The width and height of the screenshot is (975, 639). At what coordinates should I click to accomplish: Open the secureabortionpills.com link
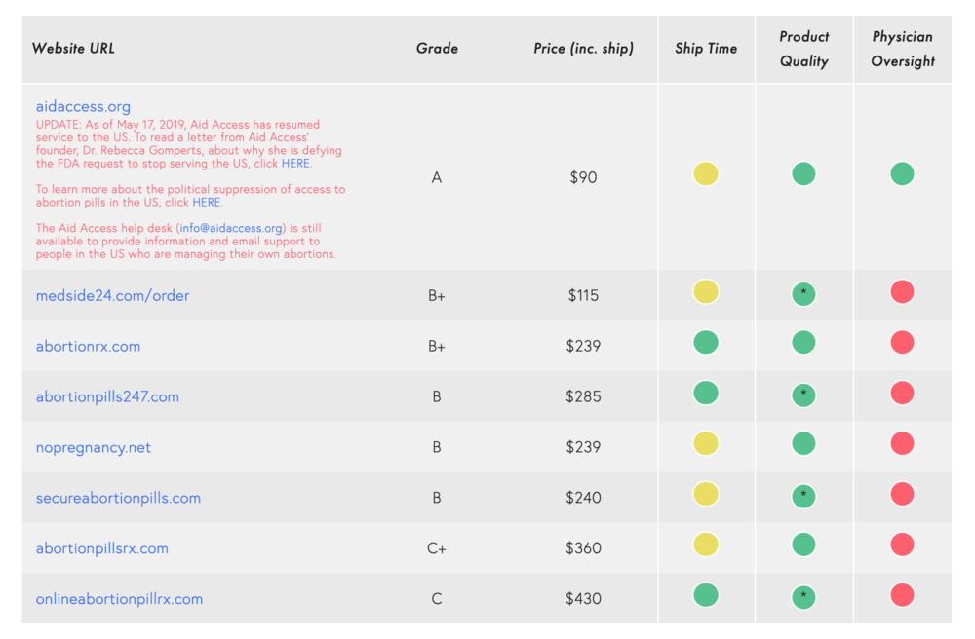point(118,498)
